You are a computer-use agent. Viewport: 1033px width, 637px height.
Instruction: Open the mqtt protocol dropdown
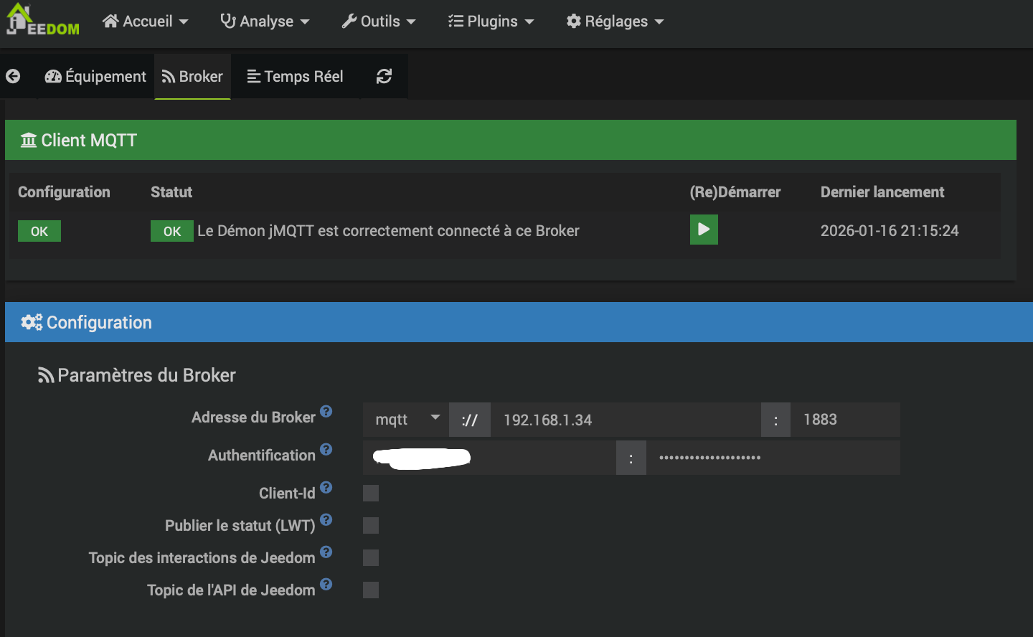406,420
